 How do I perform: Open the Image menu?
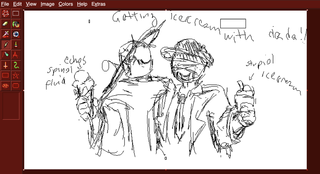[x=47, y=4]
